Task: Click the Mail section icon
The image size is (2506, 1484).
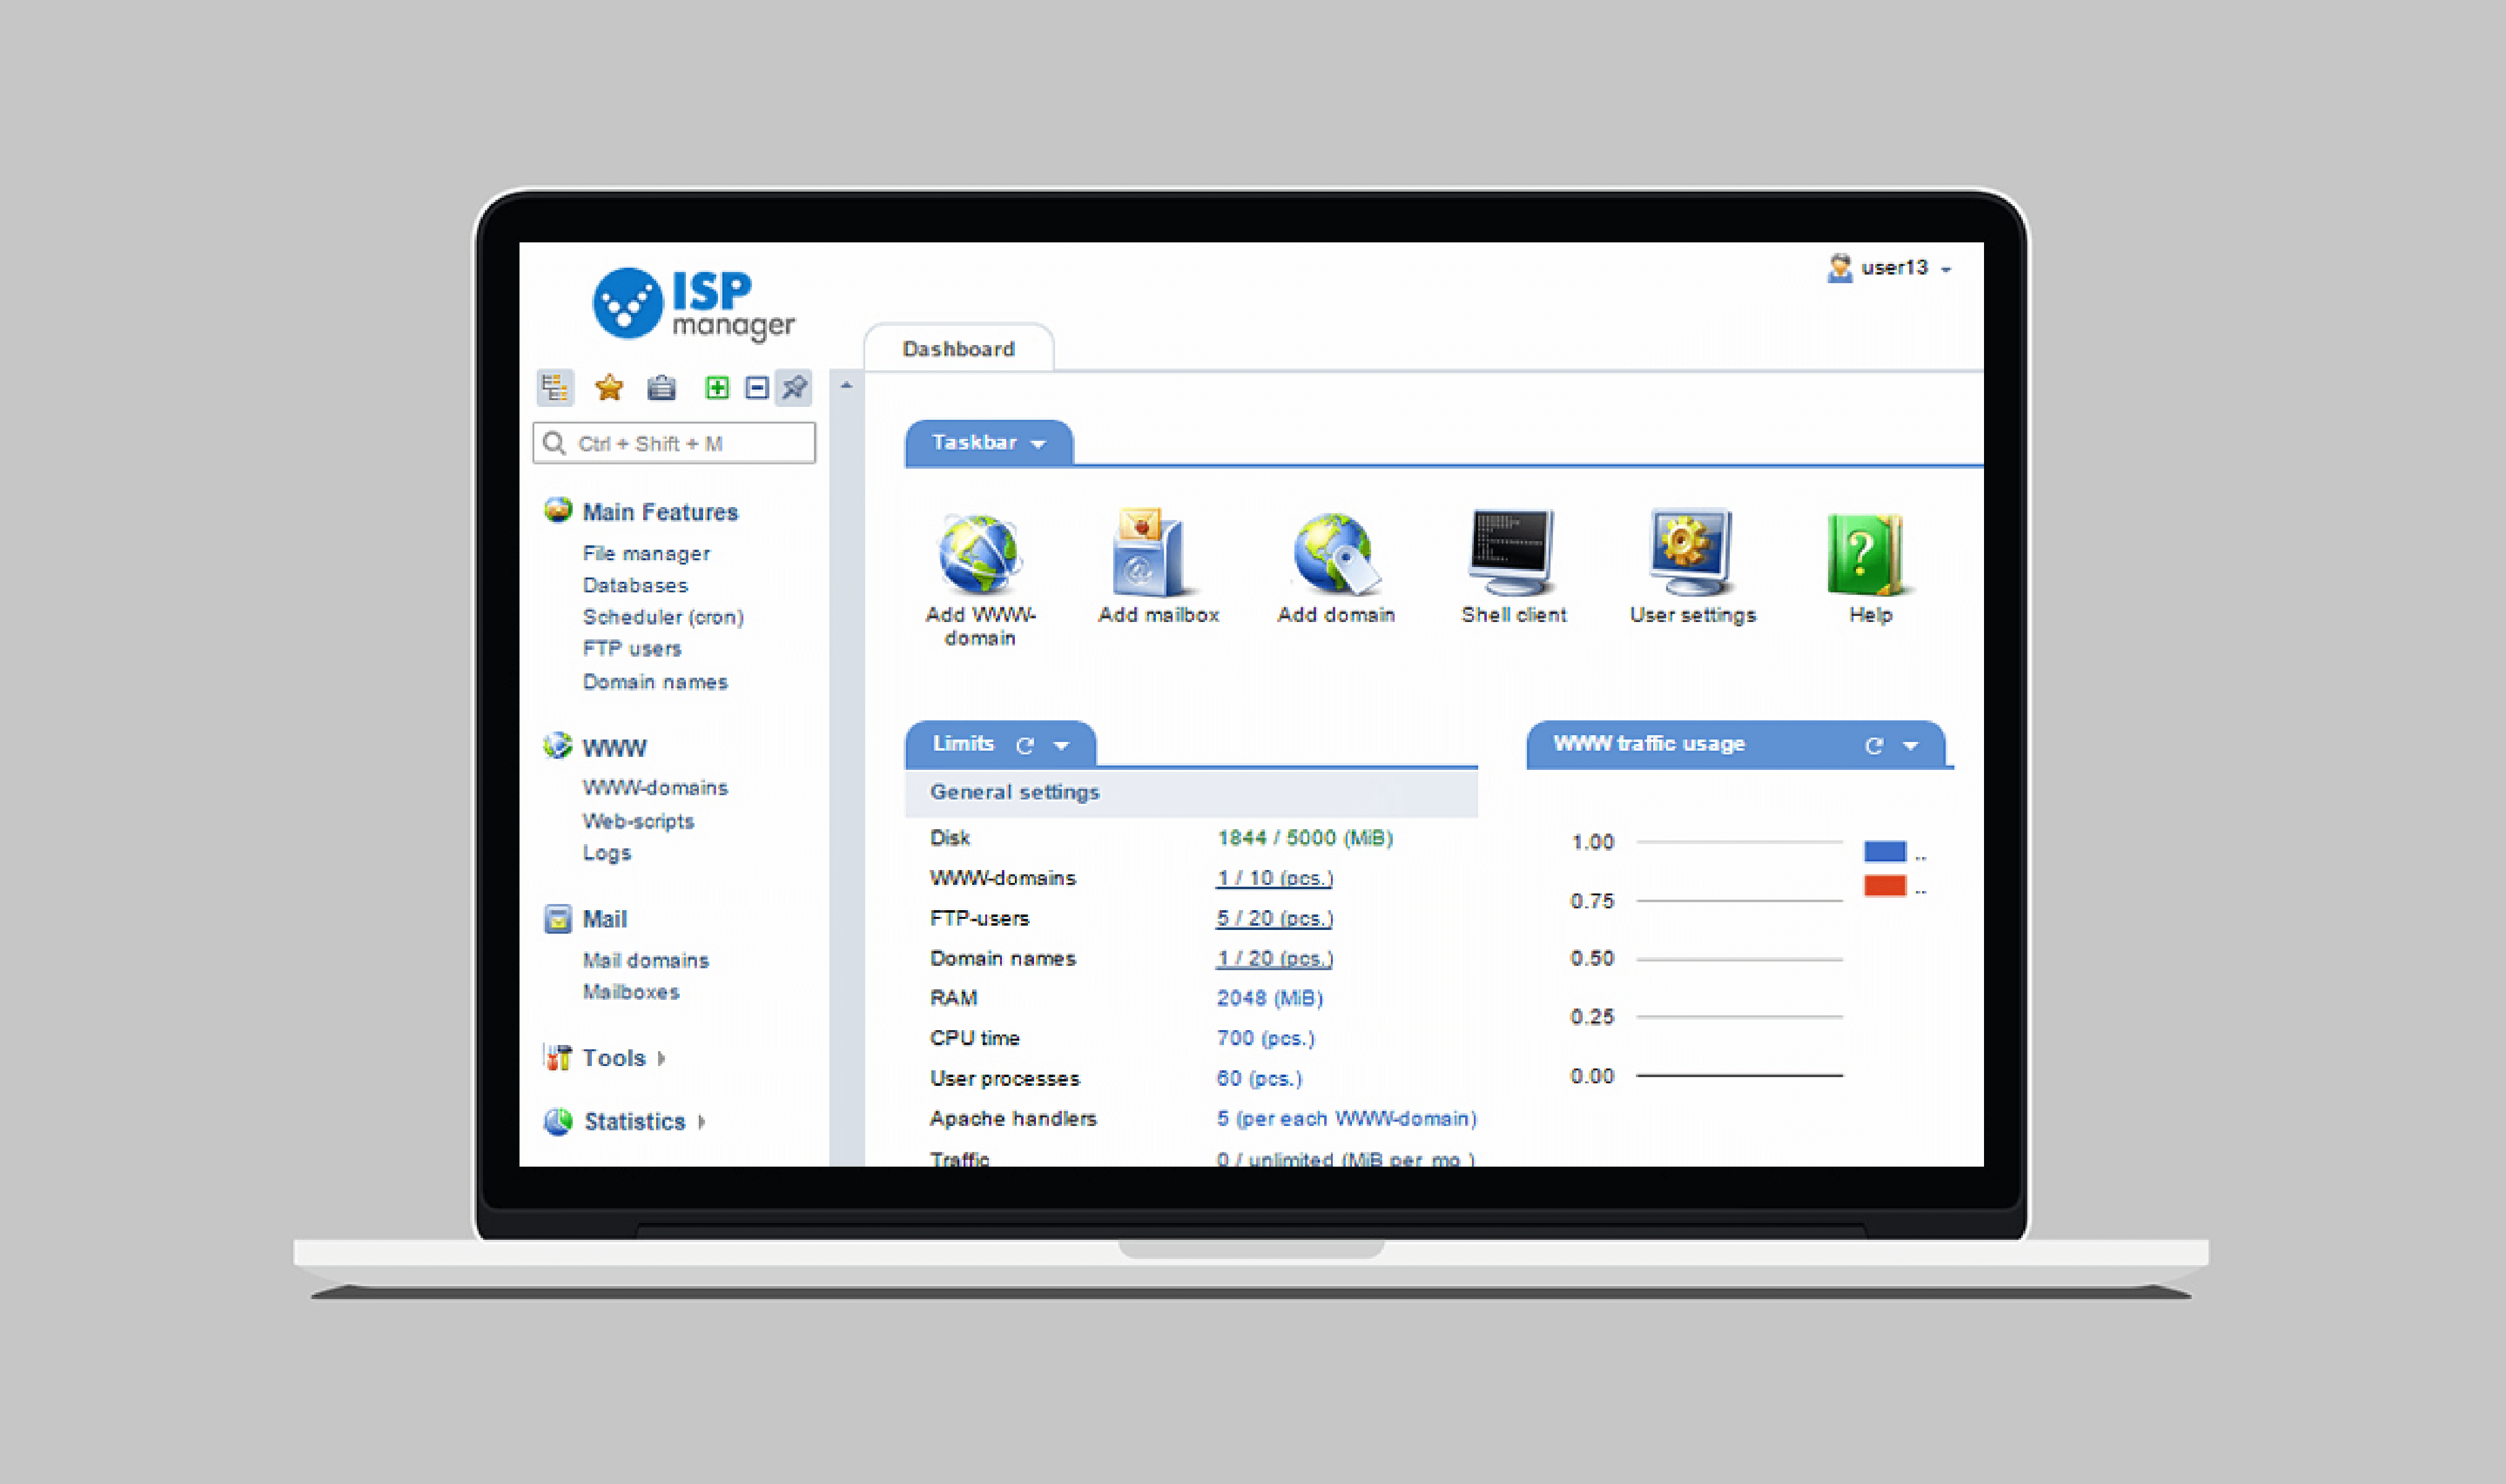Action: coord(558,918)
